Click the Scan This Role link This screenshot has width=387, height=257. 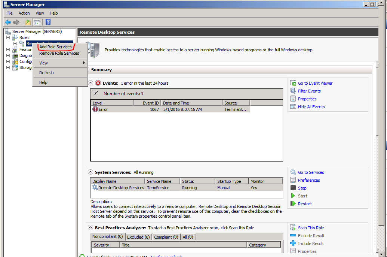pyautogui.click(x=311, y=227)
